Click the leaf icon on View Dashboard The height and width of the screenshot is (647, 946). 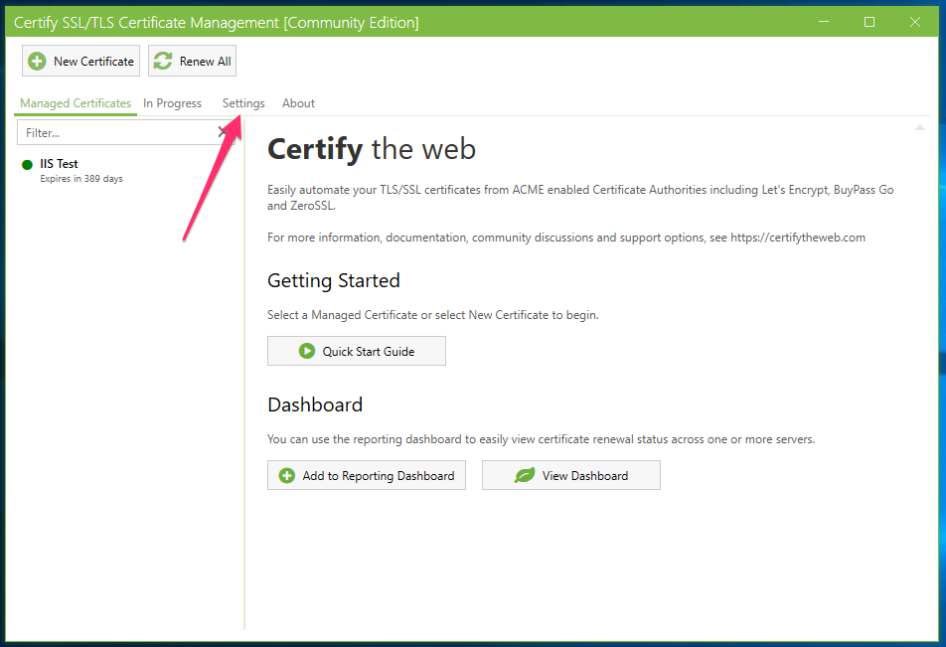pyautogui.click(x=525, y=476)
